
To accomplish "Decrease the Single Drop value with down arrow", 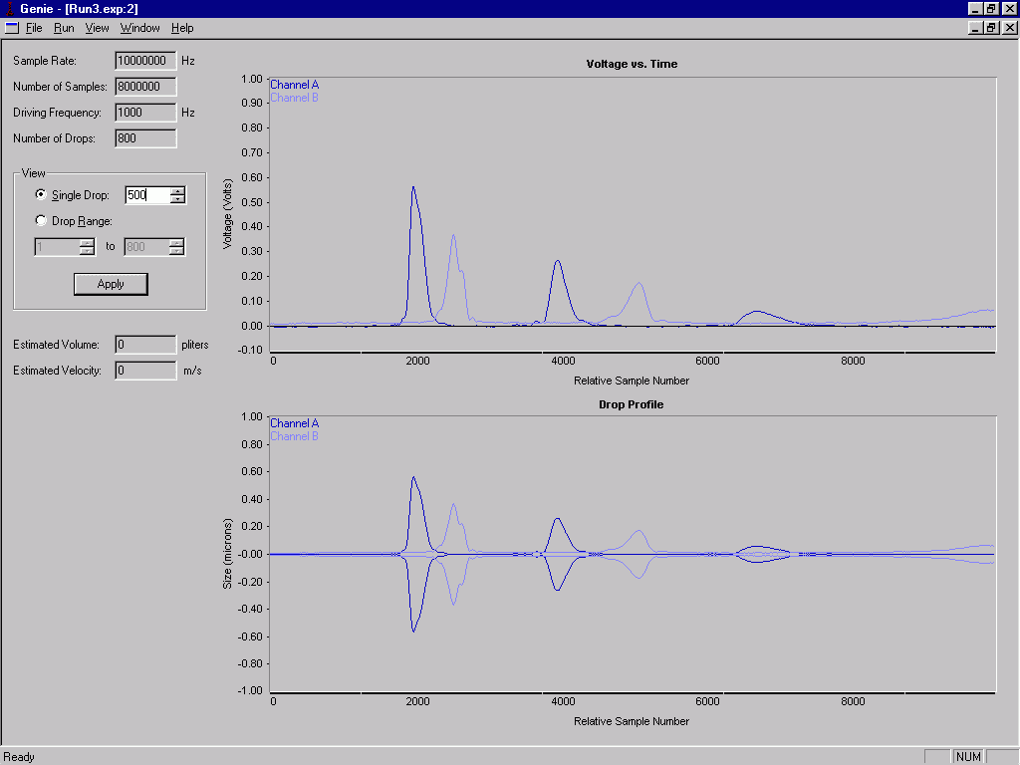I will [x=177, y=199].
